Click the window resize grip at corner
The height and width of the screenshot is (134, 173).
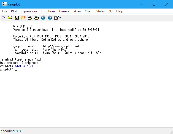click(x=171, y=132)
